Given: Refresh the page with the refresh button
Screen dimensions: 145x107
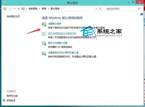Looking at the screenshot, I should (x=100, y=9).
